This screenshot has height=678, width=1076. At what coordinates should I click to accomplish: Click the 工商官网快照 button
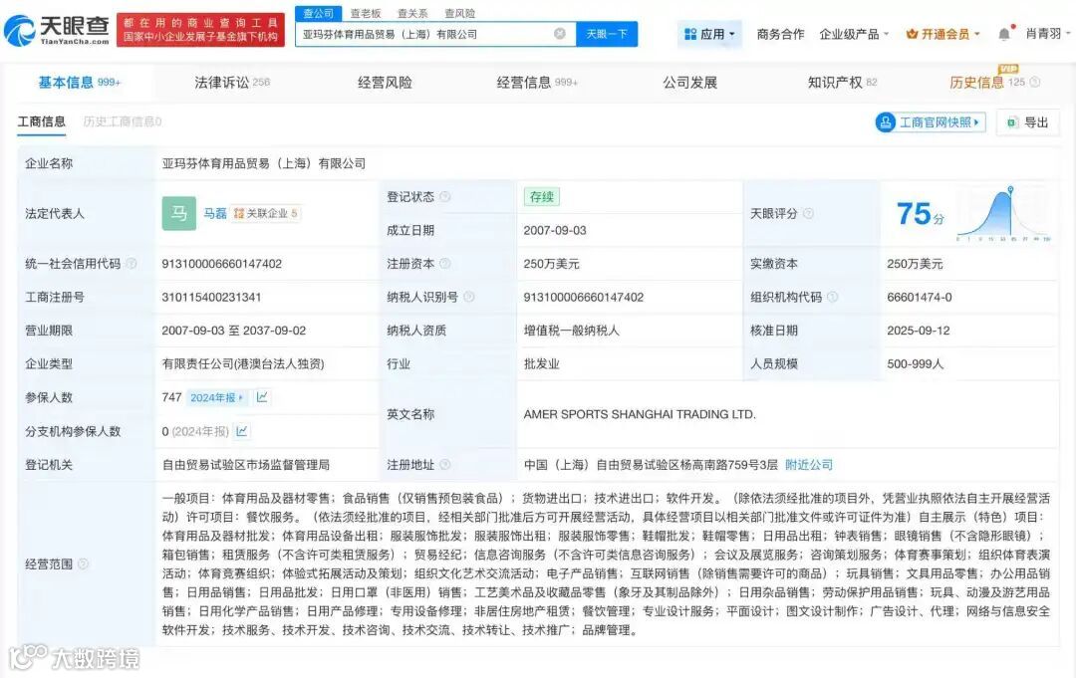(x=931, y=122)
